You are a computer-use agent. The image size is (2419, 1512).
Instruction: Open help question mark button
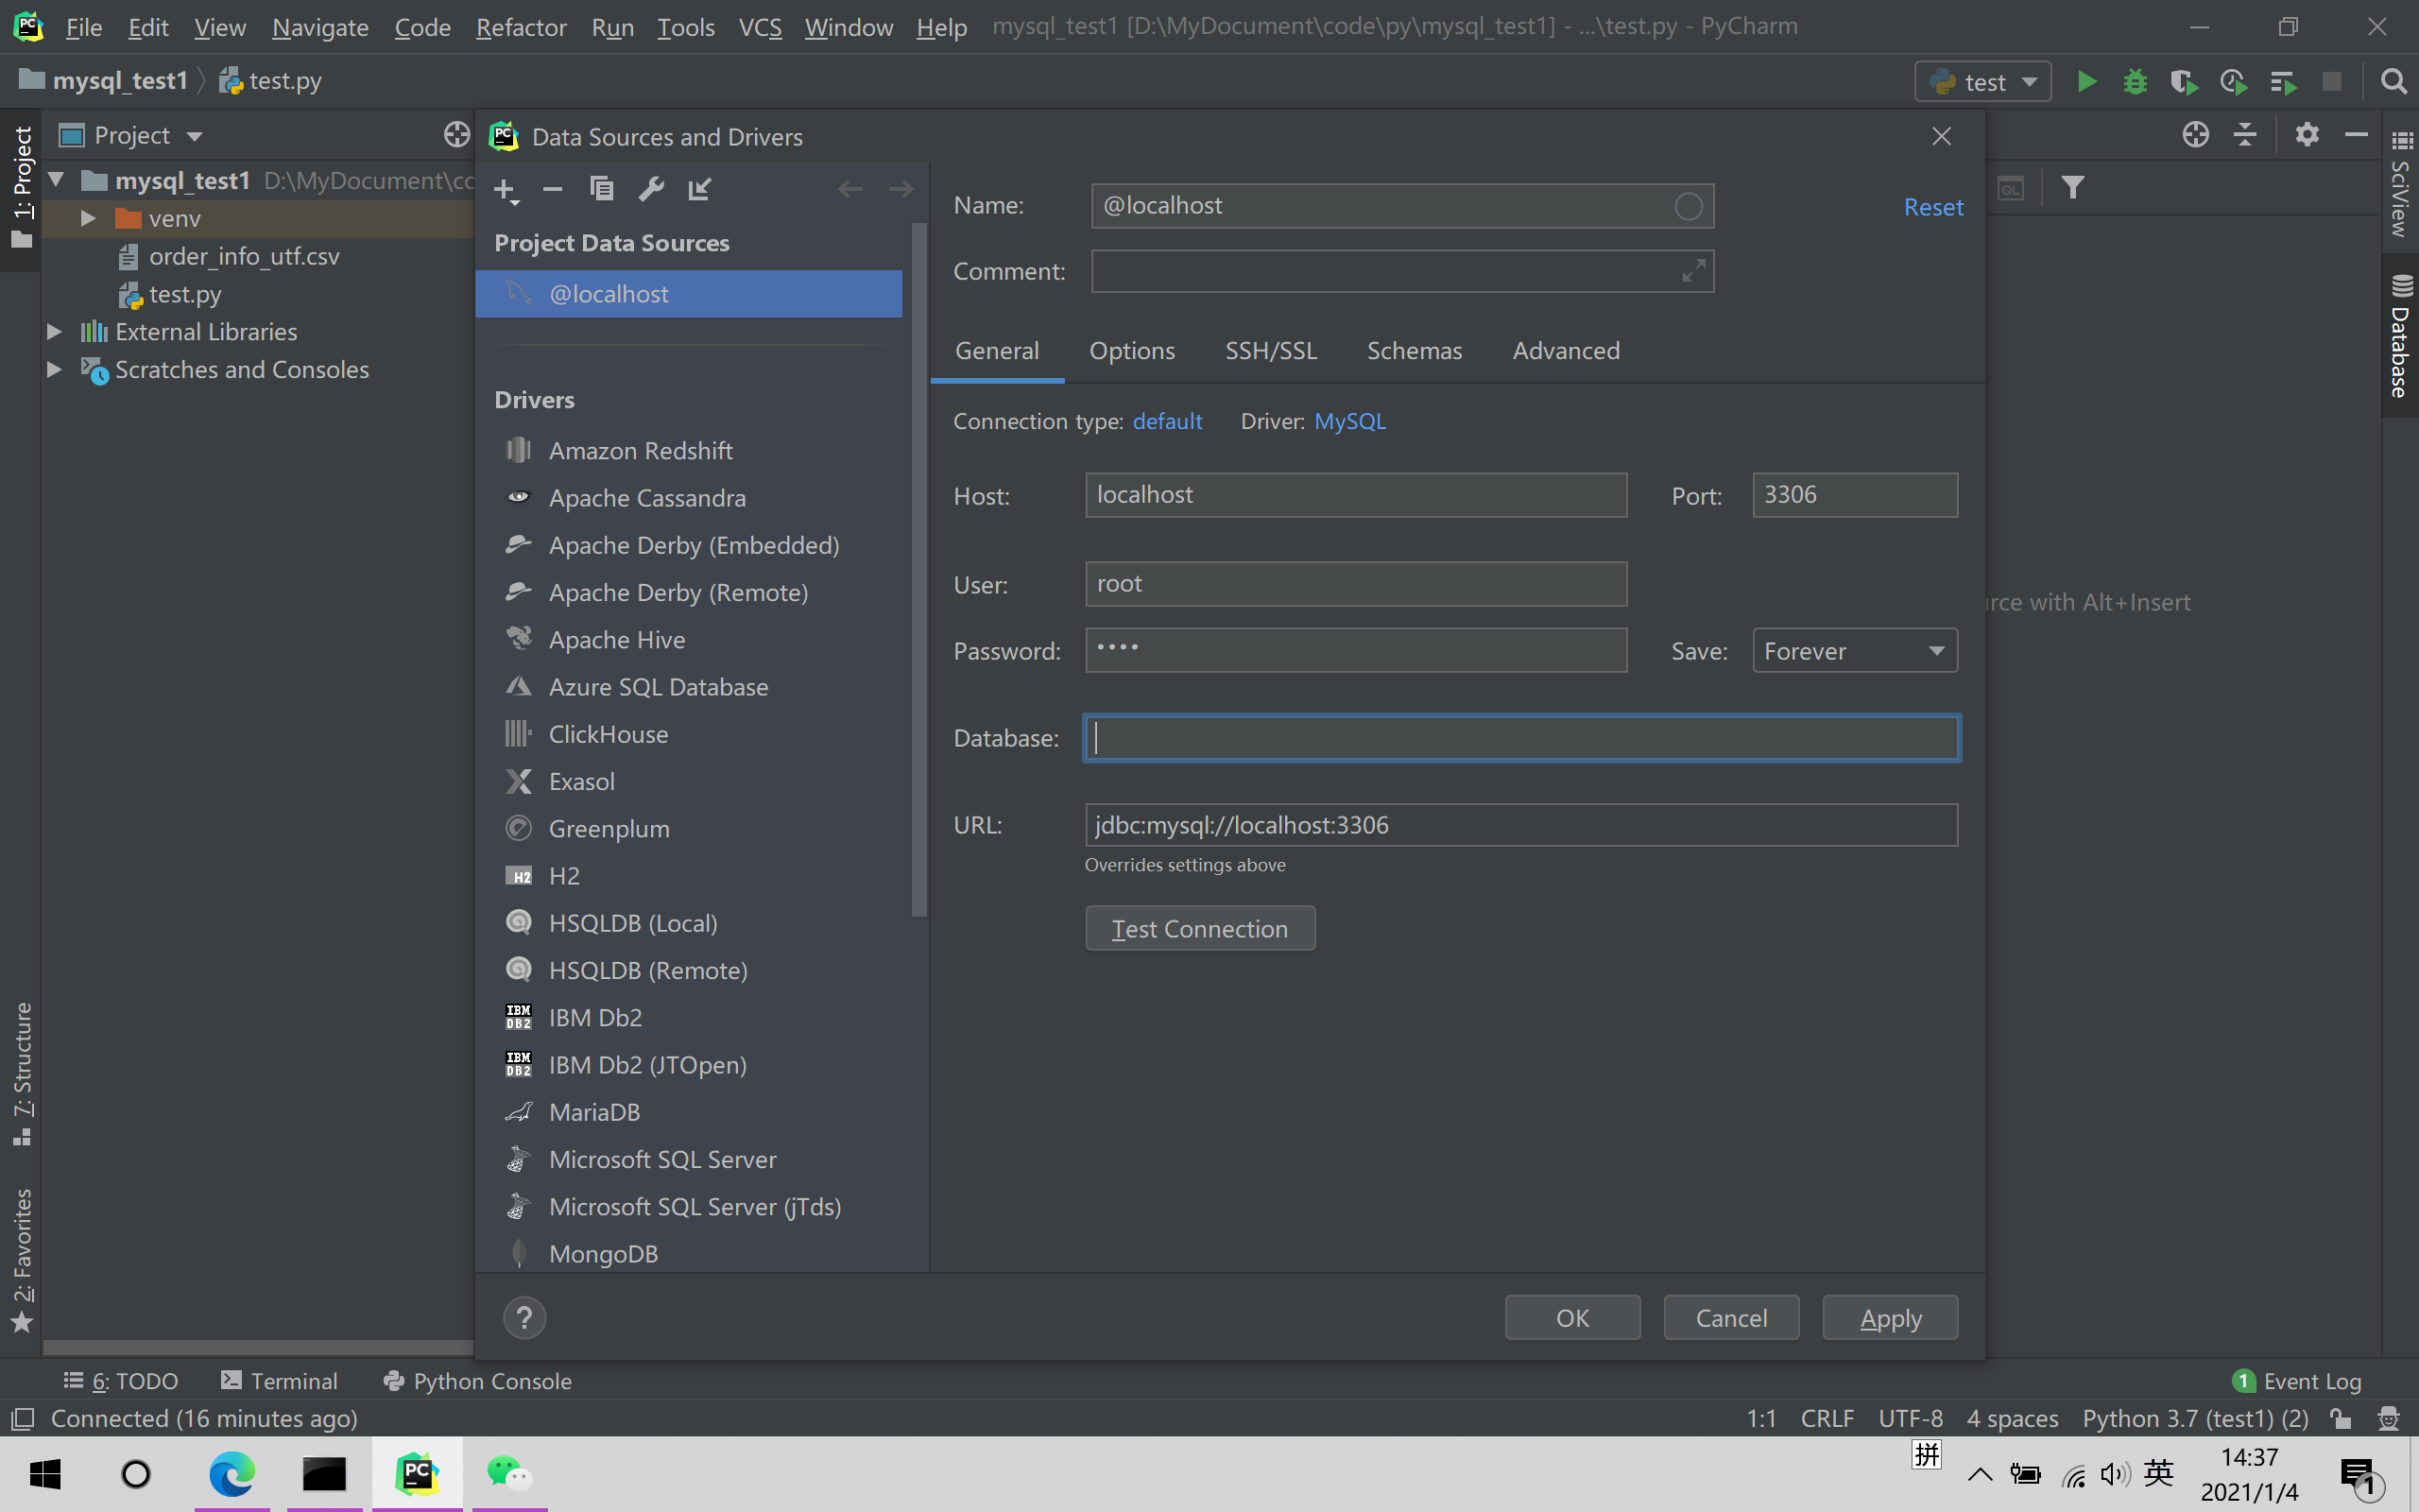click(x=523, y=1317)
